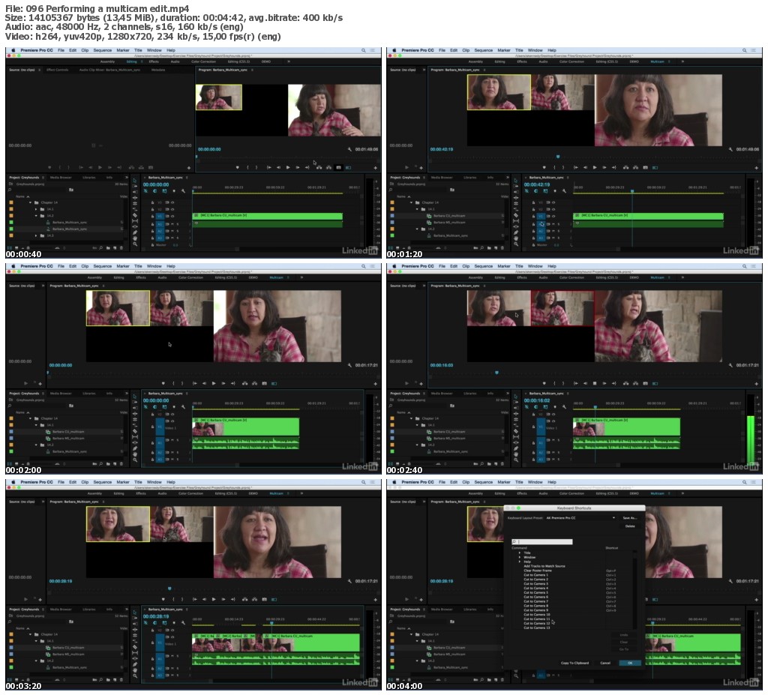Image resolution: width=768 pixels, height=695 pixels.
Task: Select 'Cut to Camera 12' in the shortcuts list
Action: tap(537, 624)
